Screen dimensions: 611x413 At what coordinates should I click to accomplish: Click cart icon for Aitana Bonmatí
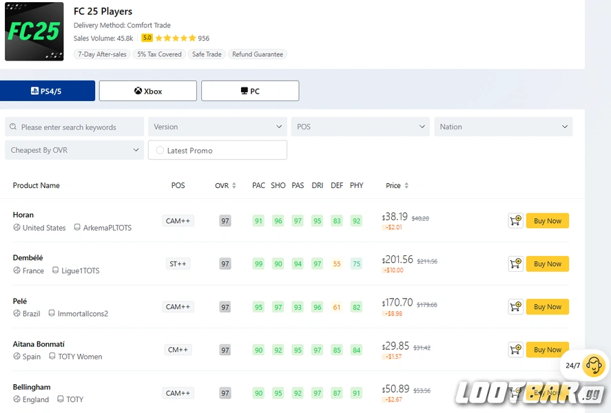pos(515,350)
